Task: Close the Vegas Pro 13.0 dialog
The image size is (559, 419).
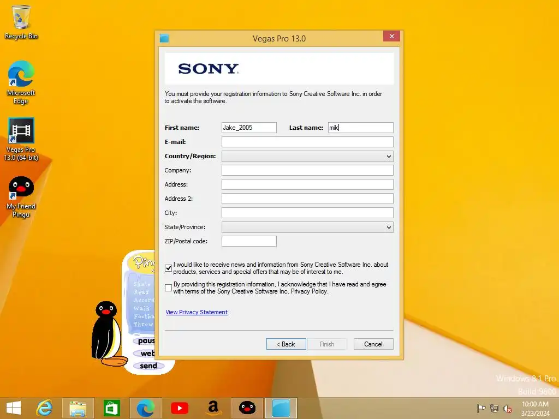Action: pyautogui.click(x=391, y=37)
